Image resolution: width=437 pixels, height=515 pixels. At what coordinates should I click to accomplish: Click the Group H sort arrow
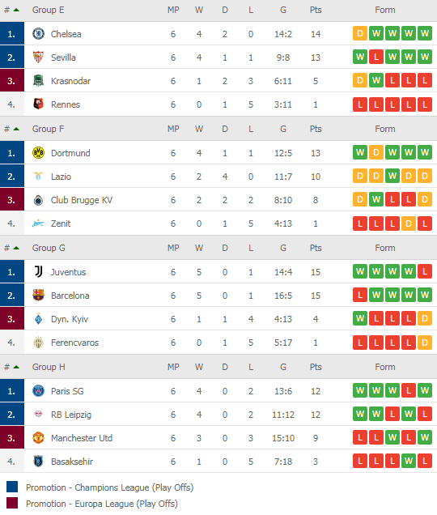click(16, 367)
